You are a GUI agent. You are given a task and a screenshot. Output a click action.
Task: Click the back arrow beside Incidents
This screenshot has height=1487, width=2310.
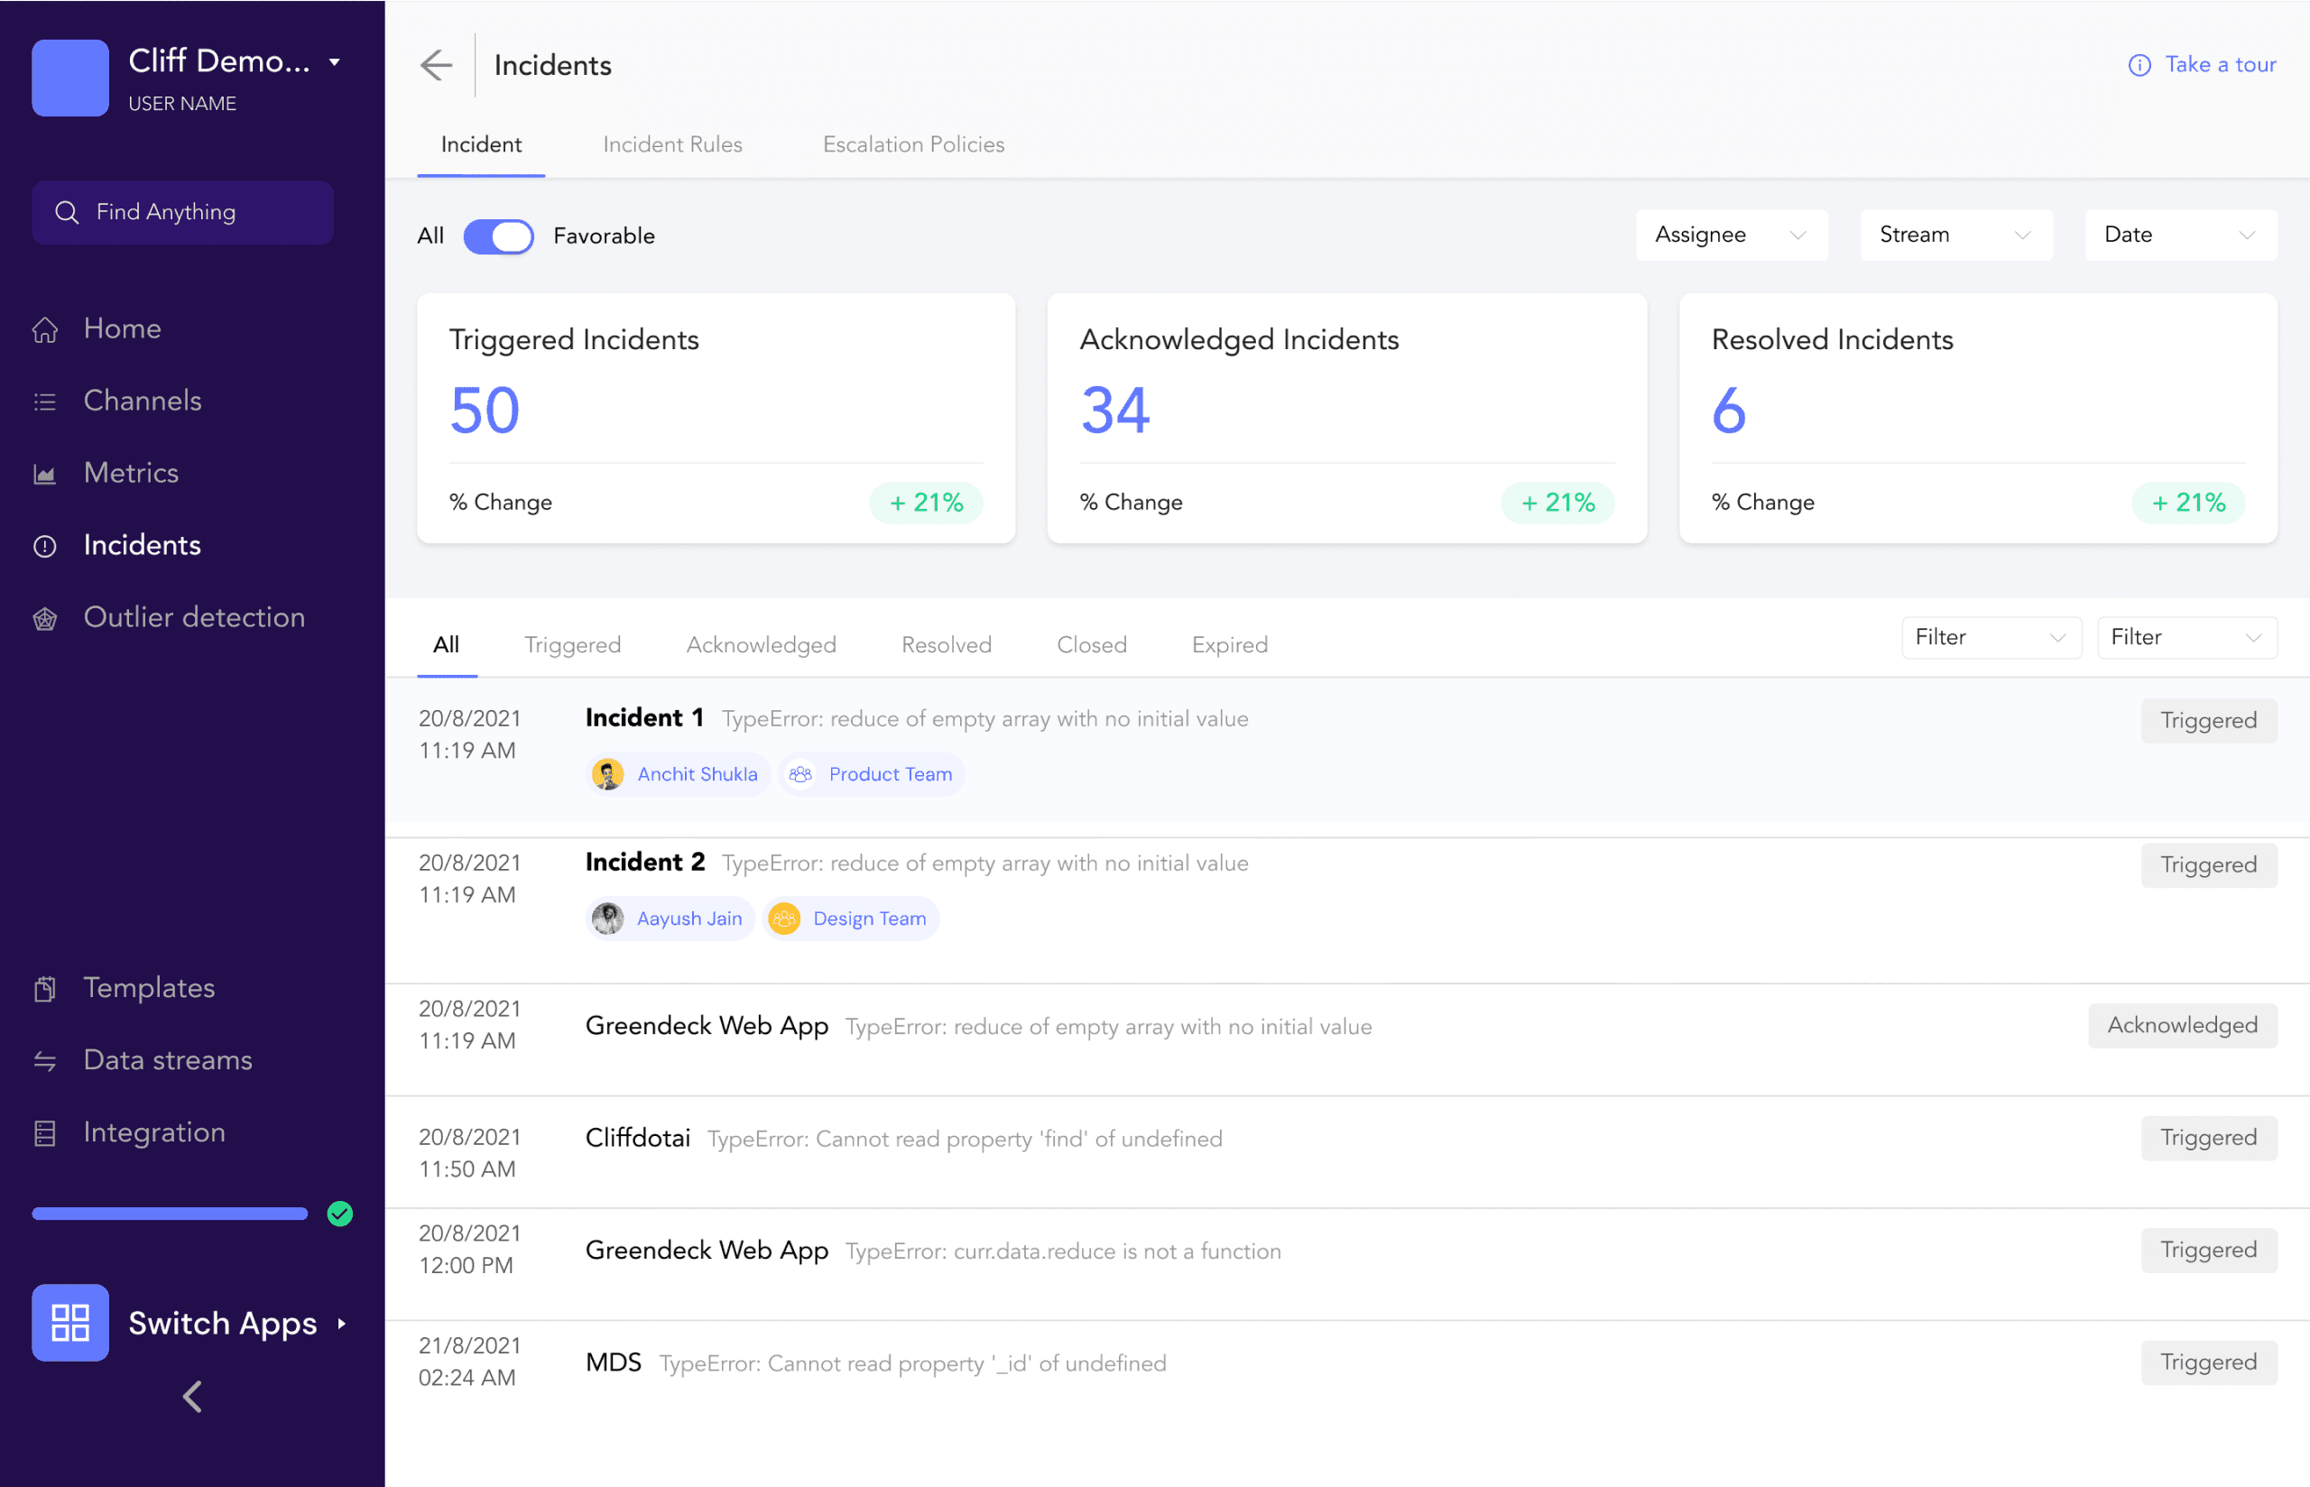(x=437, y=65)
